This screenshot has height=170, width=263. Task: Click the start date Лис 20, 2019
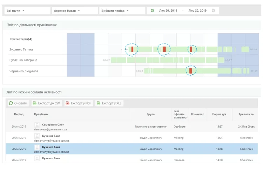point(168,11)
